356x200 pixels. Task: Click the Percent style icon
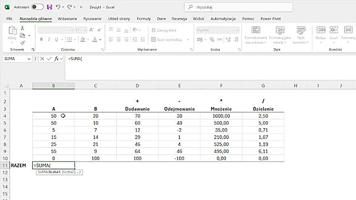click(212, 40)
